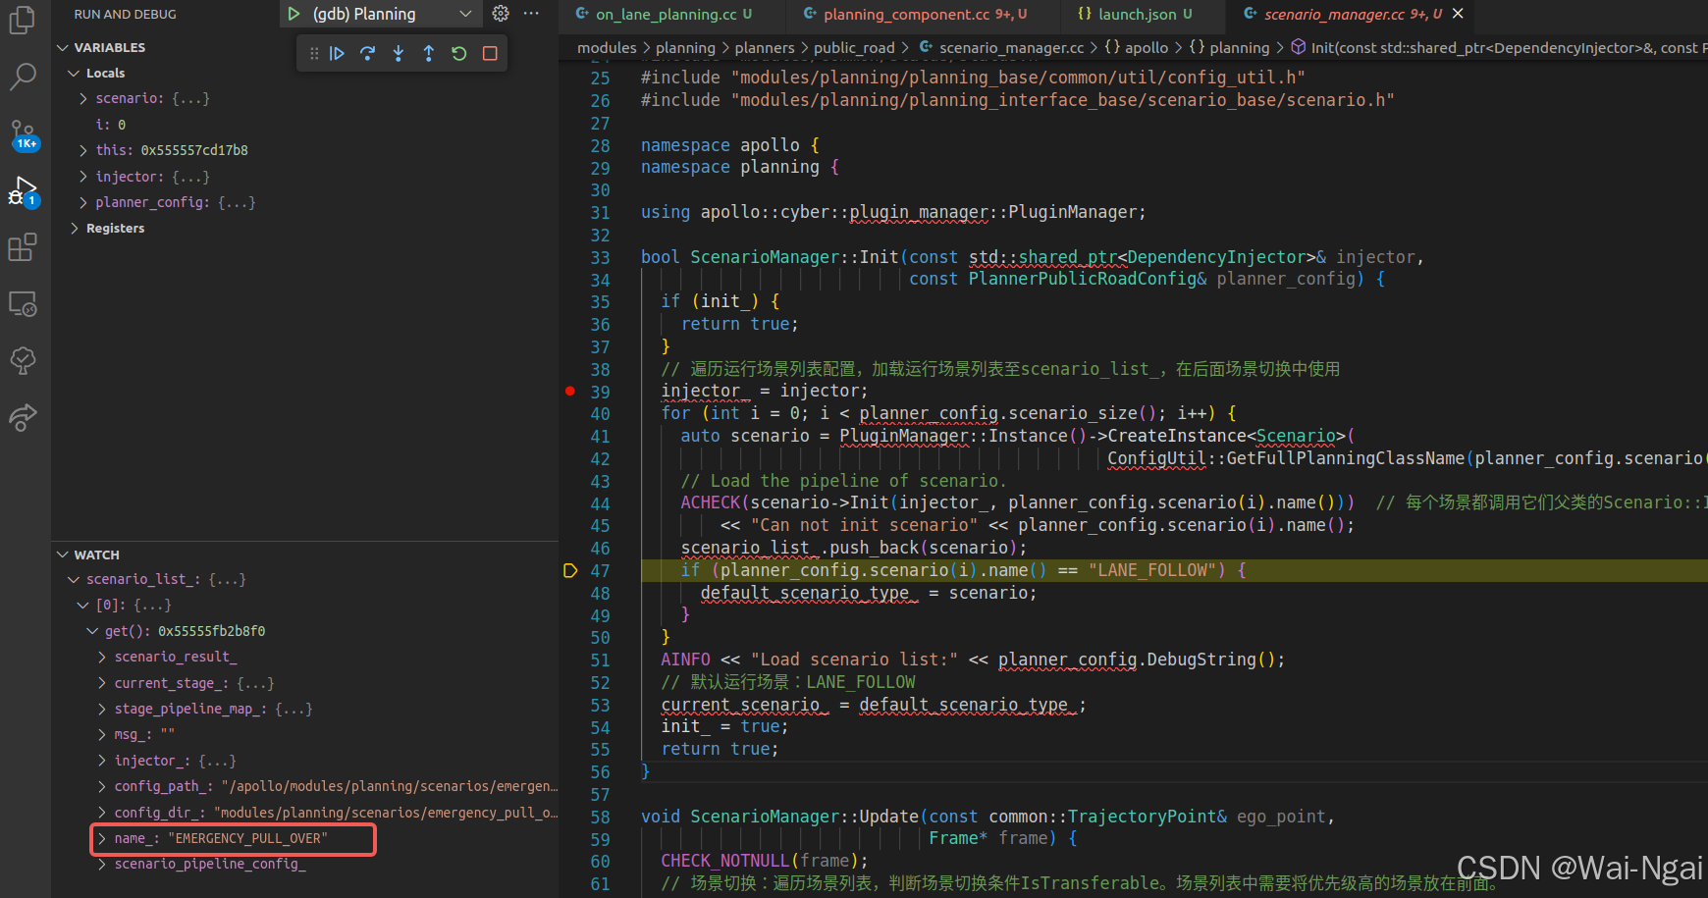
Task: Open the Source Control view showing 1K+ changes
Action: pos(23,134)
